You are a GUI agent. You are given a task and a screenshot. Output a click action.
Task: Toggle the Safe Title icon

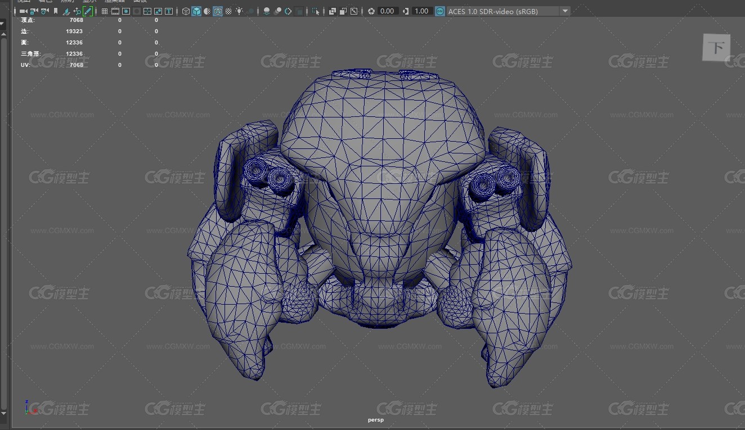pyautogui.click(x=169, y=11)
